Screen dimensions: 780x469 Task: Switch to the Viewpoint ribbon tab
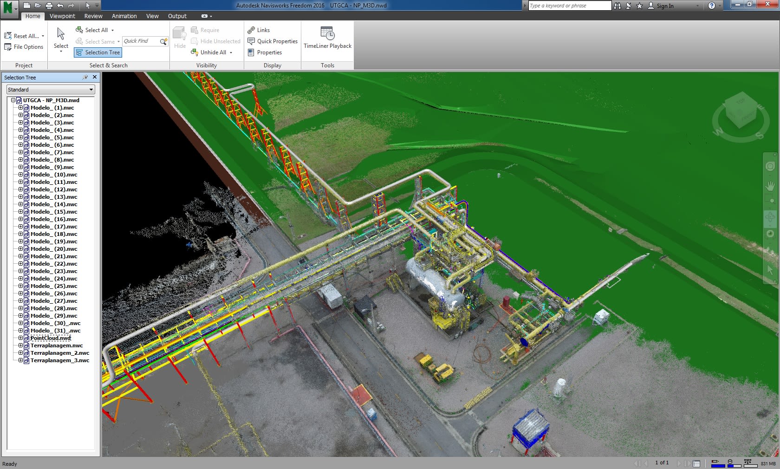coord(62,16)
